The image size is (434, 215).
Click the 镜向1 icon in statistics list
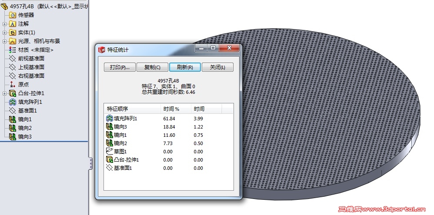click(110, 135)
